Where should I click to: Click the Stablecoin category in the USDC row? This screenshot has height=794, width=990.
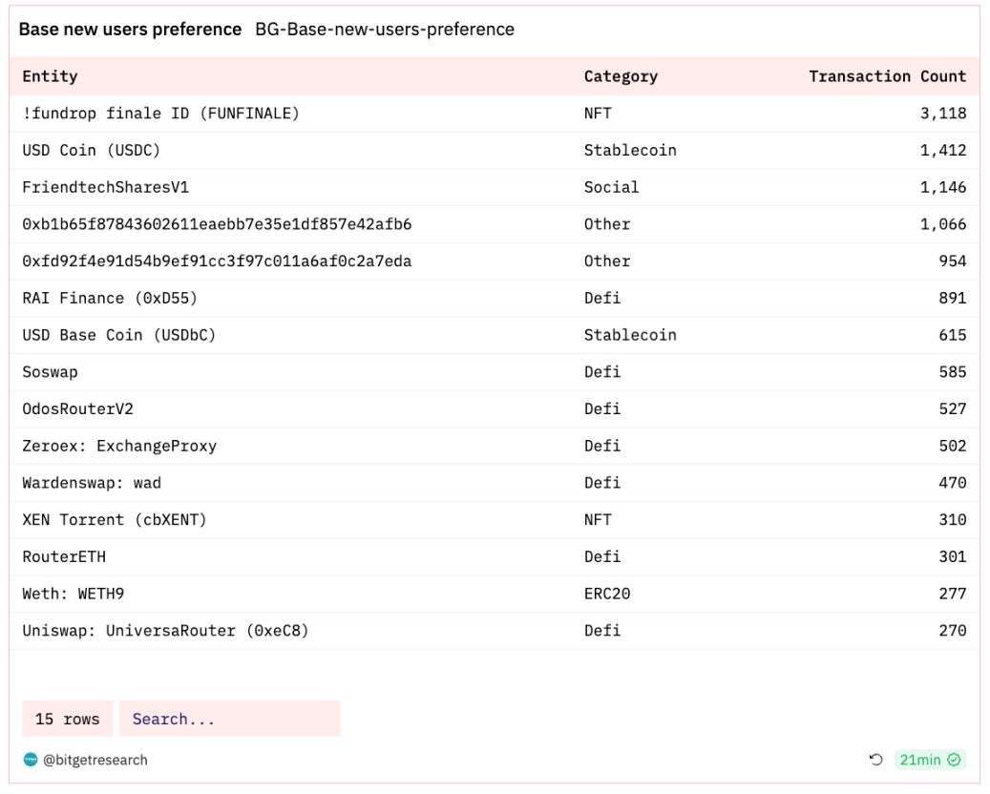click(630, 150)
